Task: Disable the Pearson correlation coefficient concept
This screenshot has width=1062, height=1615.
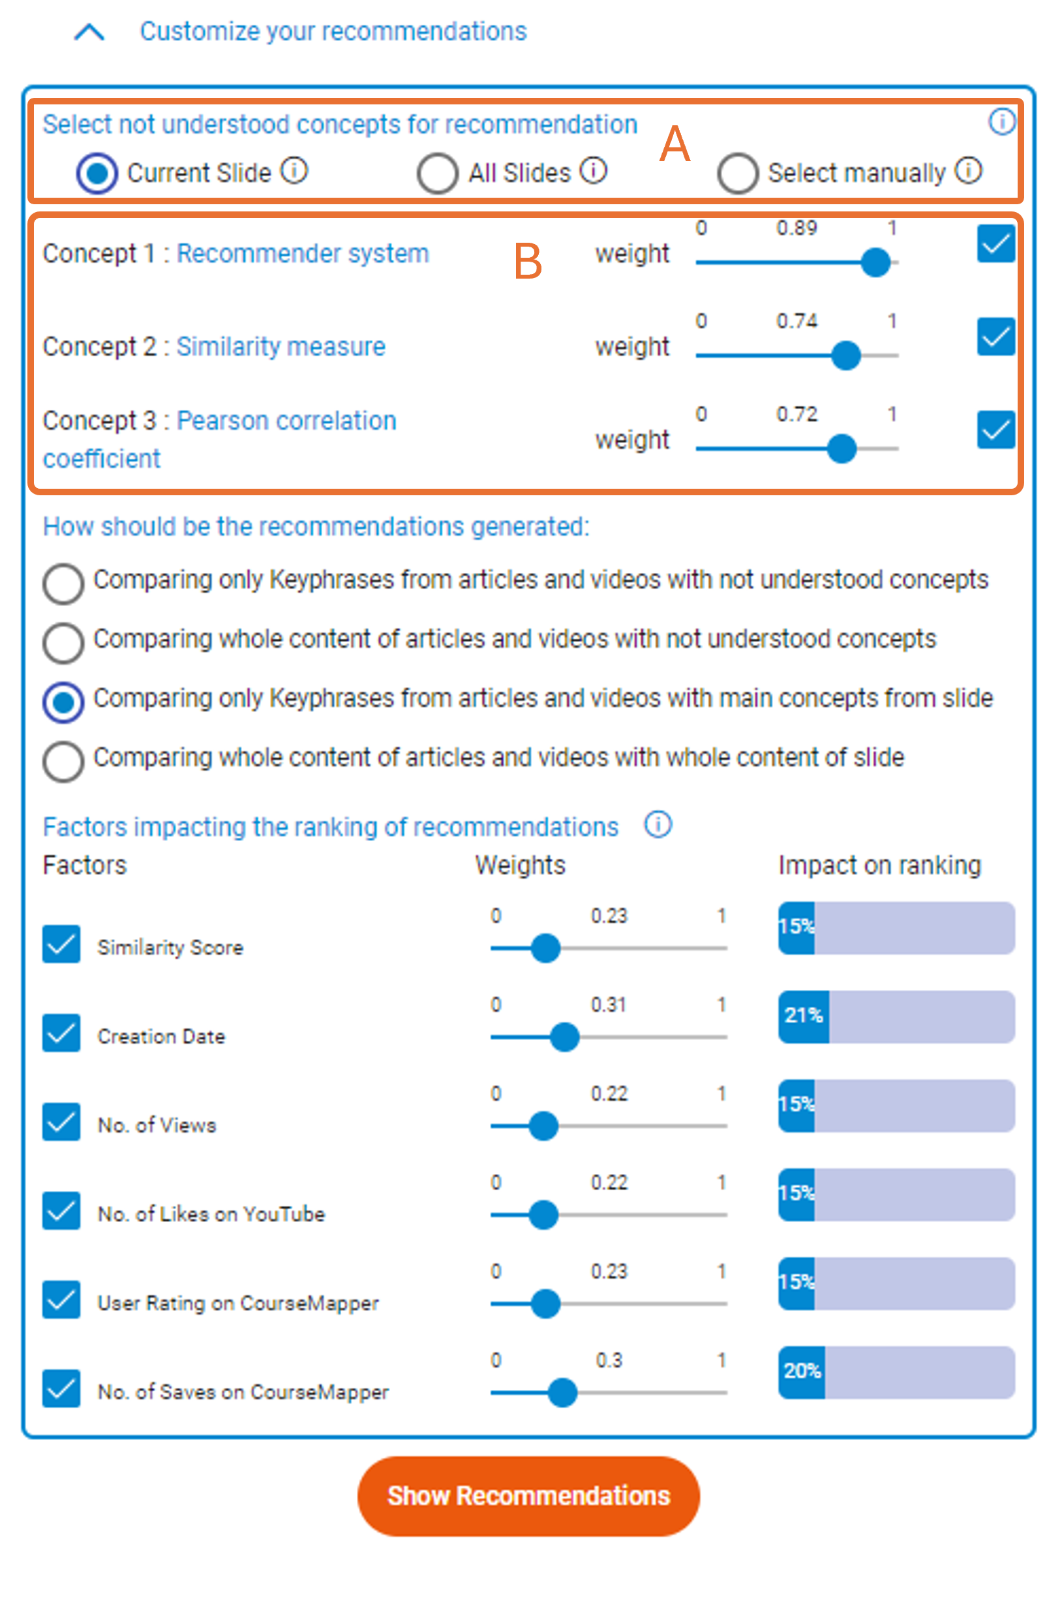Action: 995,429
